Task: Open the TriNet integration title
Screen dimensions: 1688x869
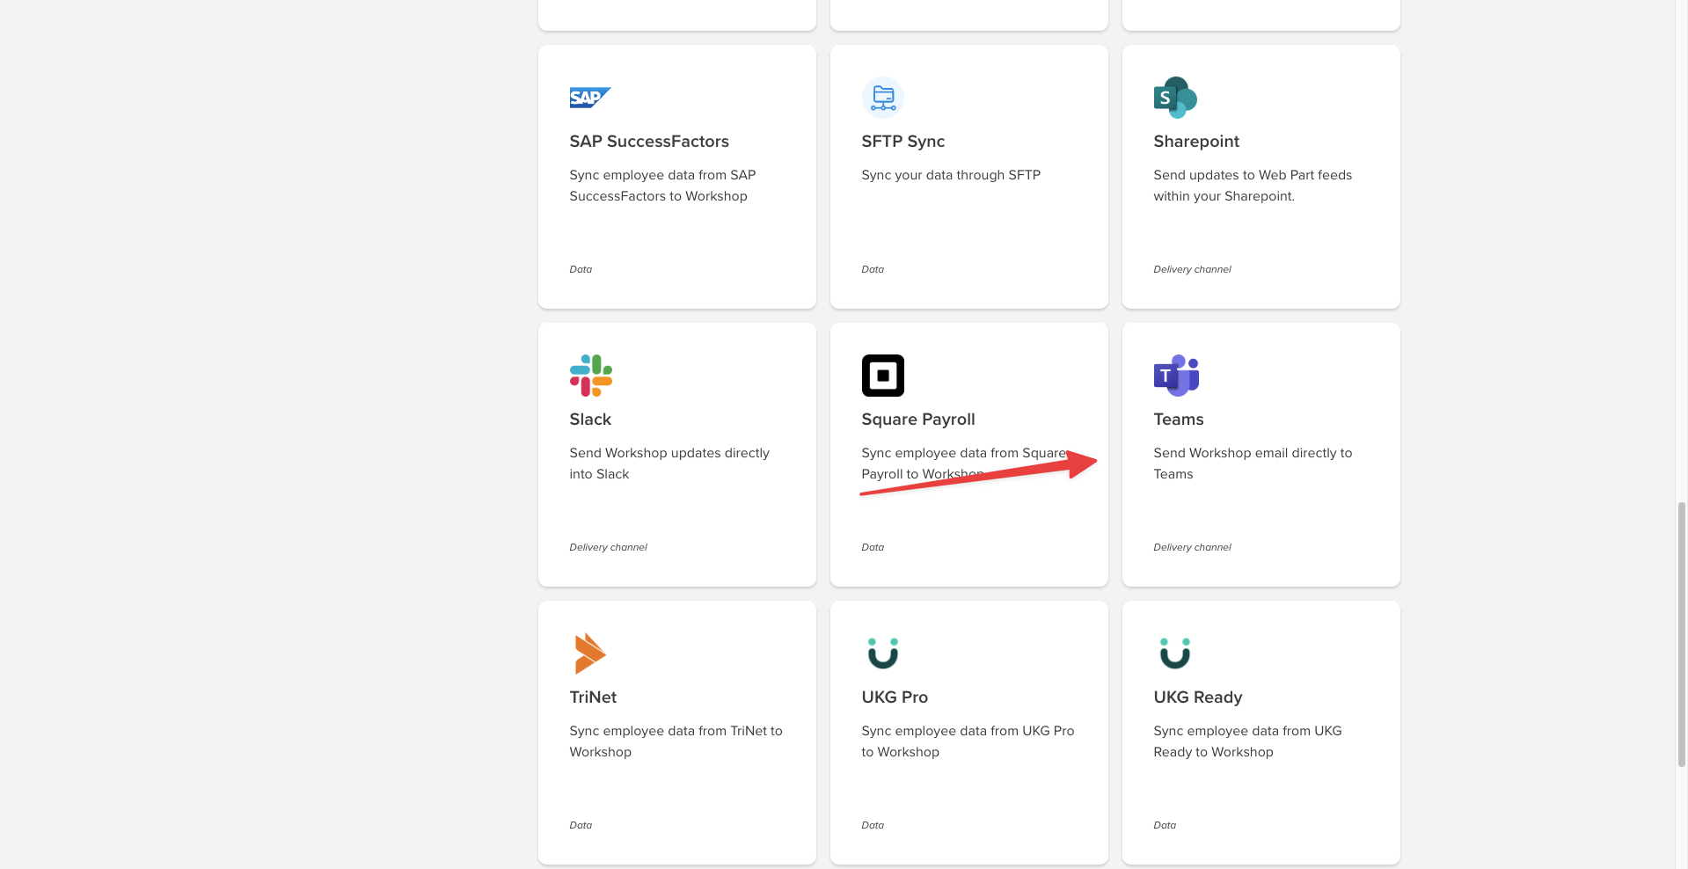Action: 593,697
